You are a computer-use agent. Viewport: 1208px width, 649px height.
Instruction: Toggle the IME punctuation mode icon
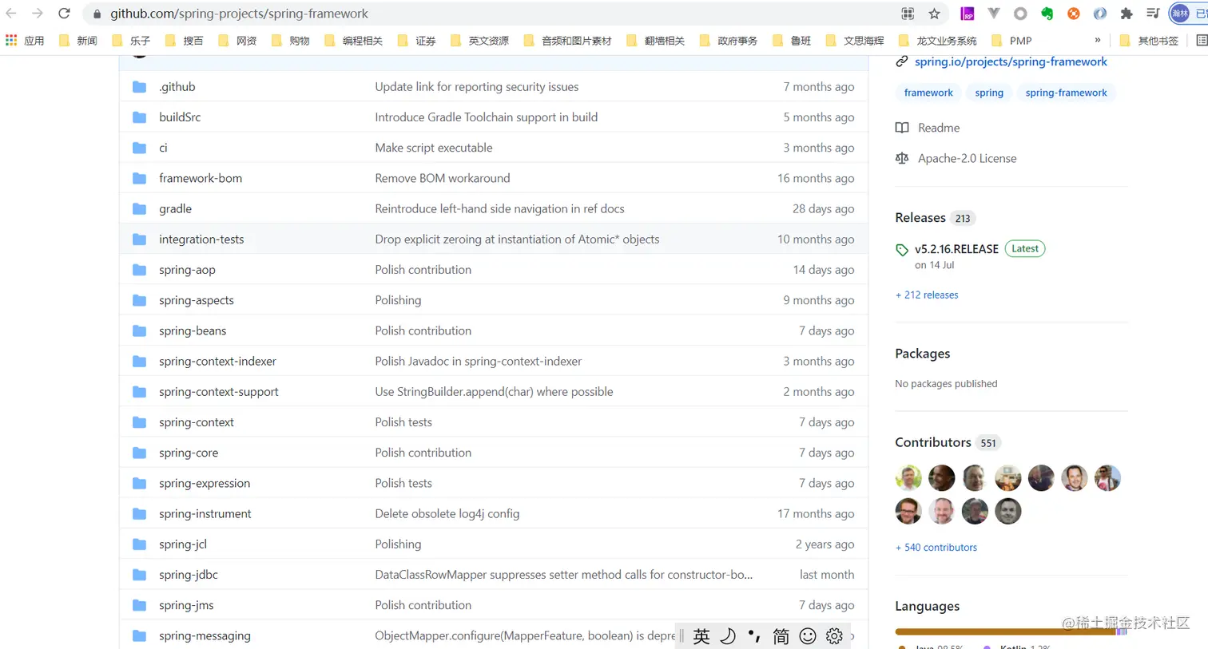point(754,636)
